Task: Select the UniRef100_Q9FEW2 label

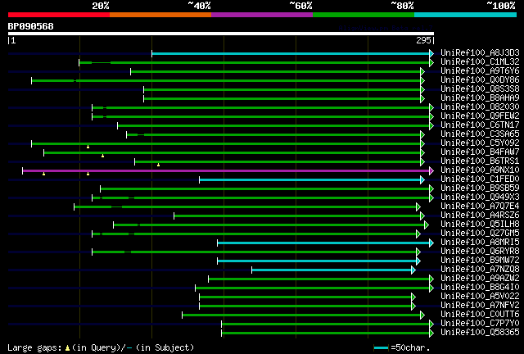Action: (480, 116)
